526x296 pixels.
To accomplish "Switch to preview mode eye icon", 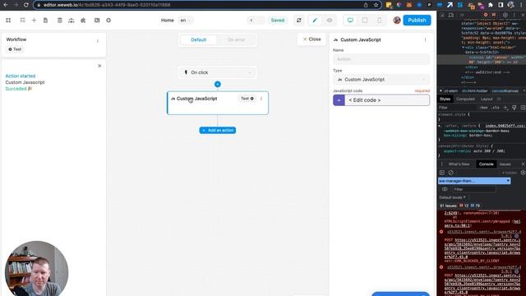I will [330, 21].
